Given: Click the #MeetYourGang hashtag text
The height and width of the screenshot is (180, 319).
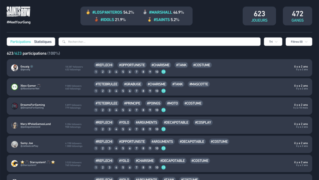Looking at the screenshot, I should click(x=18, y=22).
